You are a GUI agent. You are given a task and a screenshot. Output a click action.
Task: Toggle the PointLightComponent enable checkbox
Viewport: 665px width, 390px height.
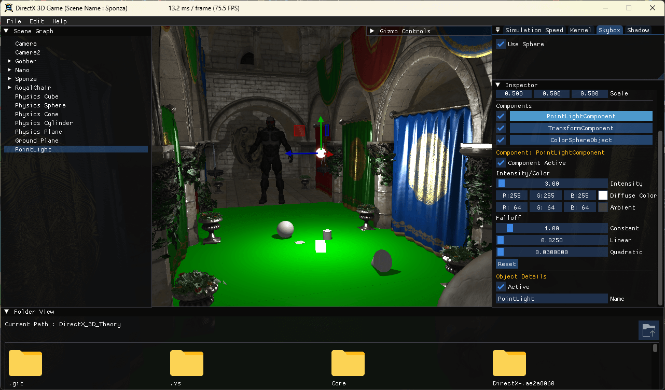tap(501, 116)
